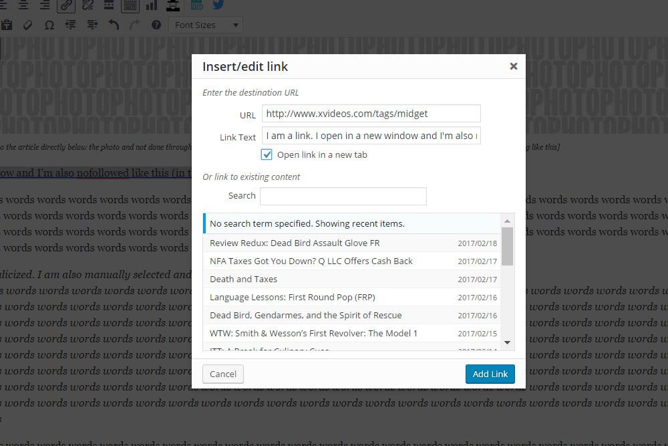Click the Cancel button

(223, 374)
